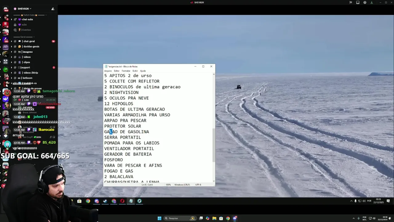Click the line '12 HIPOGLOS'
This screenshot has width=394, height=222.
[x=119, y=104]
